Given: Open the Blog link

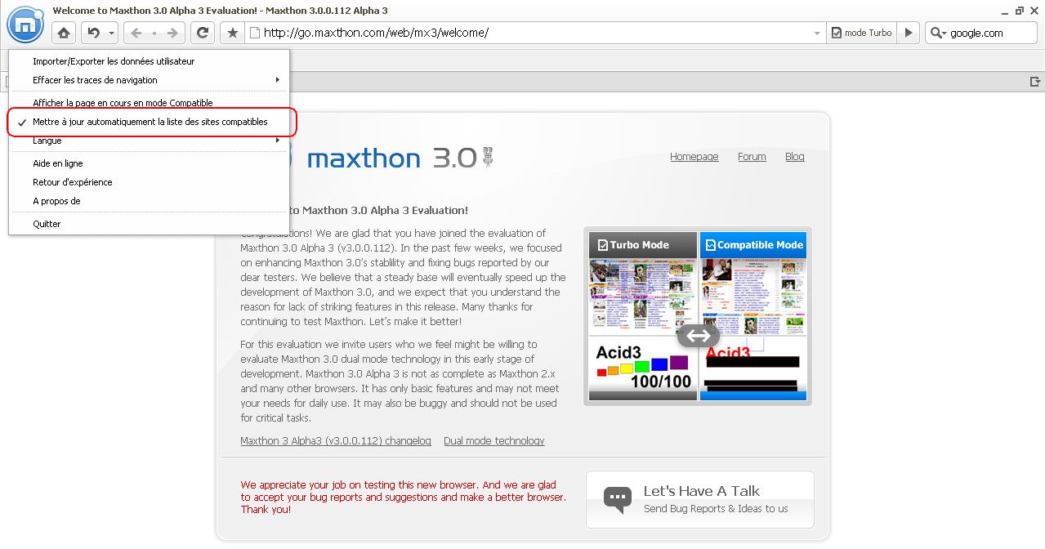Looking at the screenshot, I should (x=795, y=157).
